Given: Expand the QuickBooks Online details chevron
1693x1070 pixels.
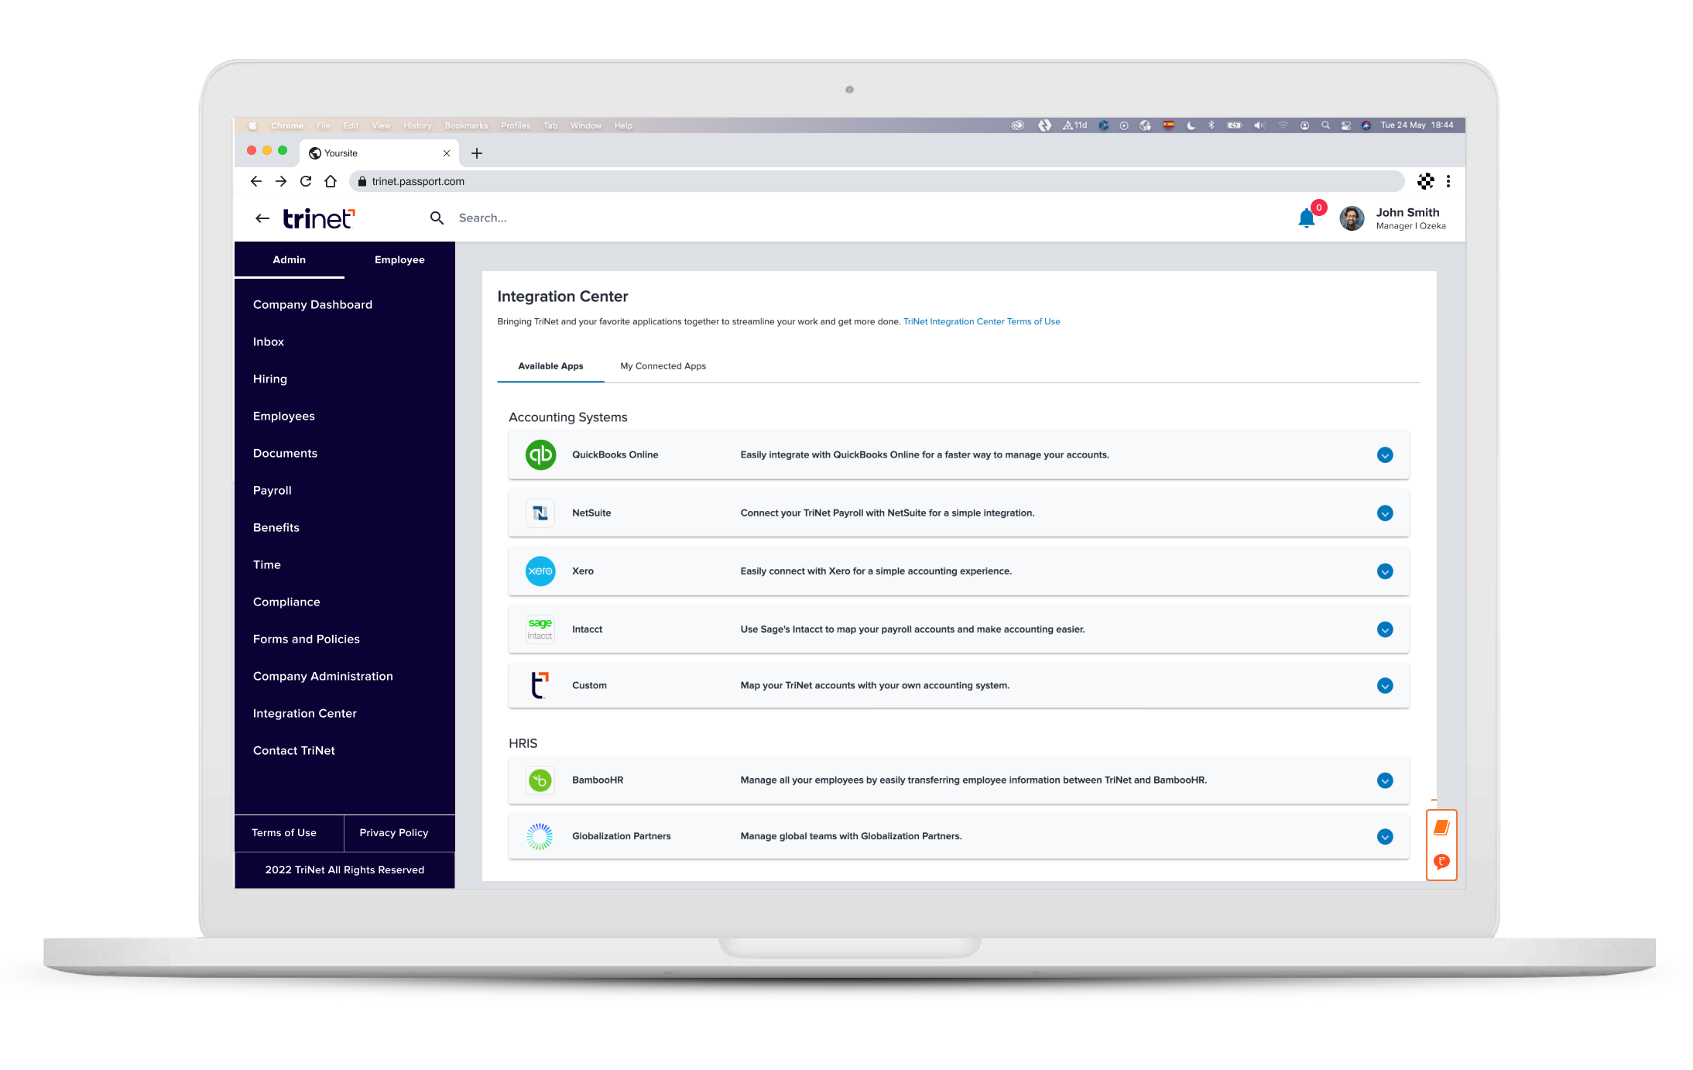Looking at the screenshot, I should click(1385, 455).
